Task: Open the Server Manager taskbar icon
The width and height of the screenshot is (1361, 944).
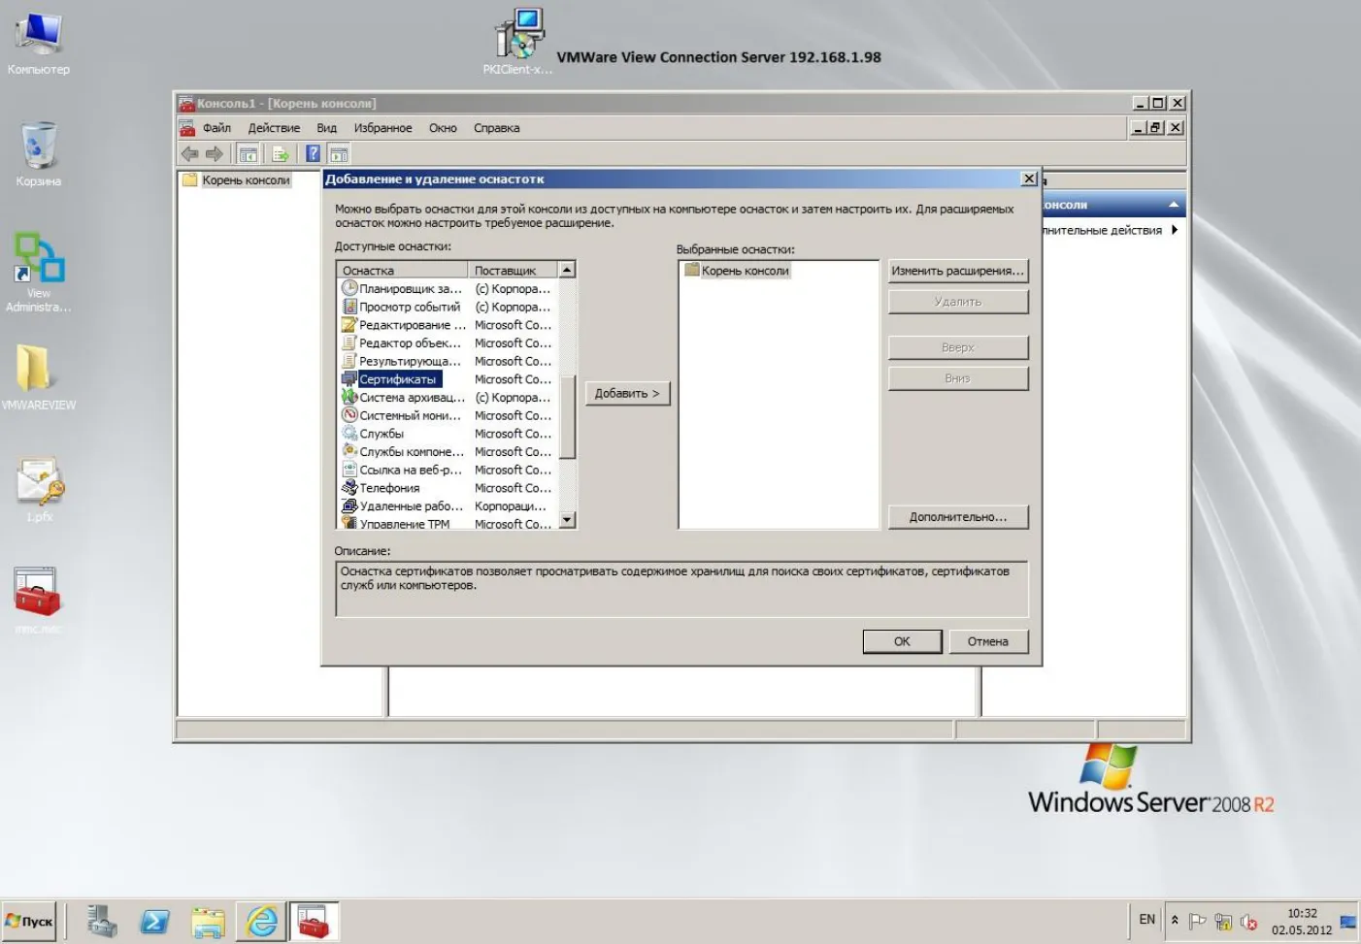Action: pyautogui.click(x=101, y=921)
